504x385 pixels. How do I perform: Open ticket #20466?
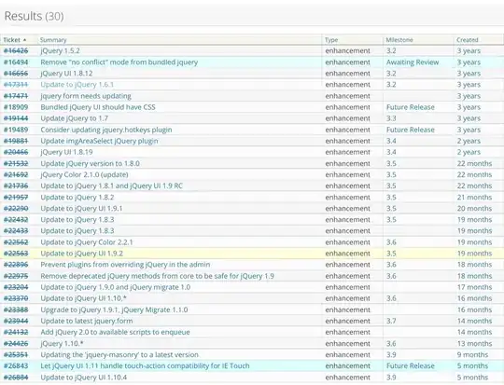coord(16,152)
